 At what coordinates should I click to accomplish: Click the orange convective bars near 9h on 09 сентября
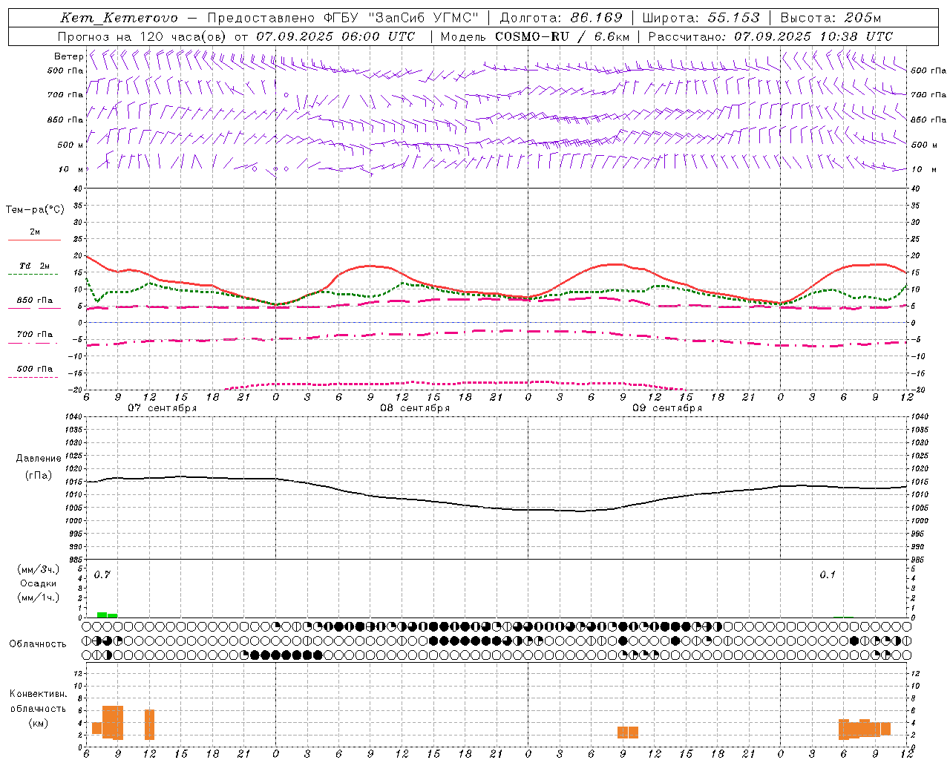click(628, 732)
